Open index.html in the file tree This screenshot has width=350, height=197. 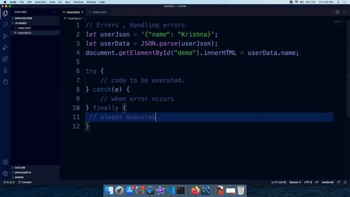pos(35,28)
